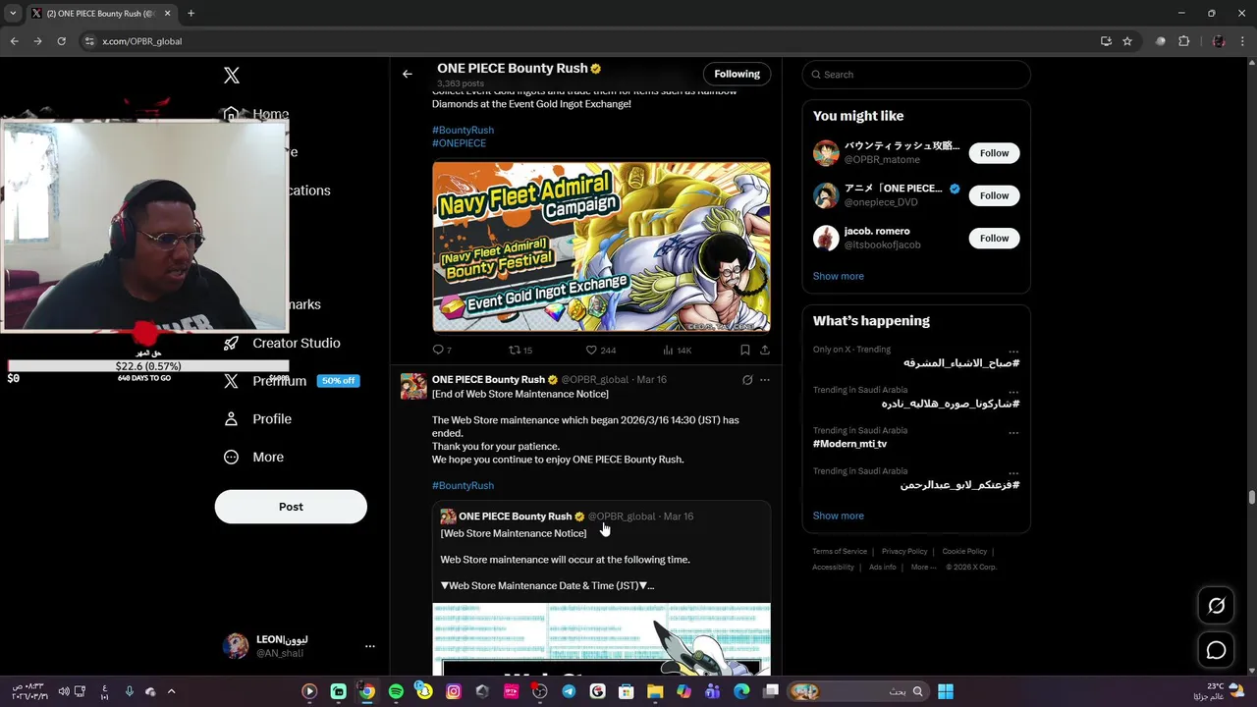Follow jacob. romero
1257x707 pixels.
click(x=994, y=238)
